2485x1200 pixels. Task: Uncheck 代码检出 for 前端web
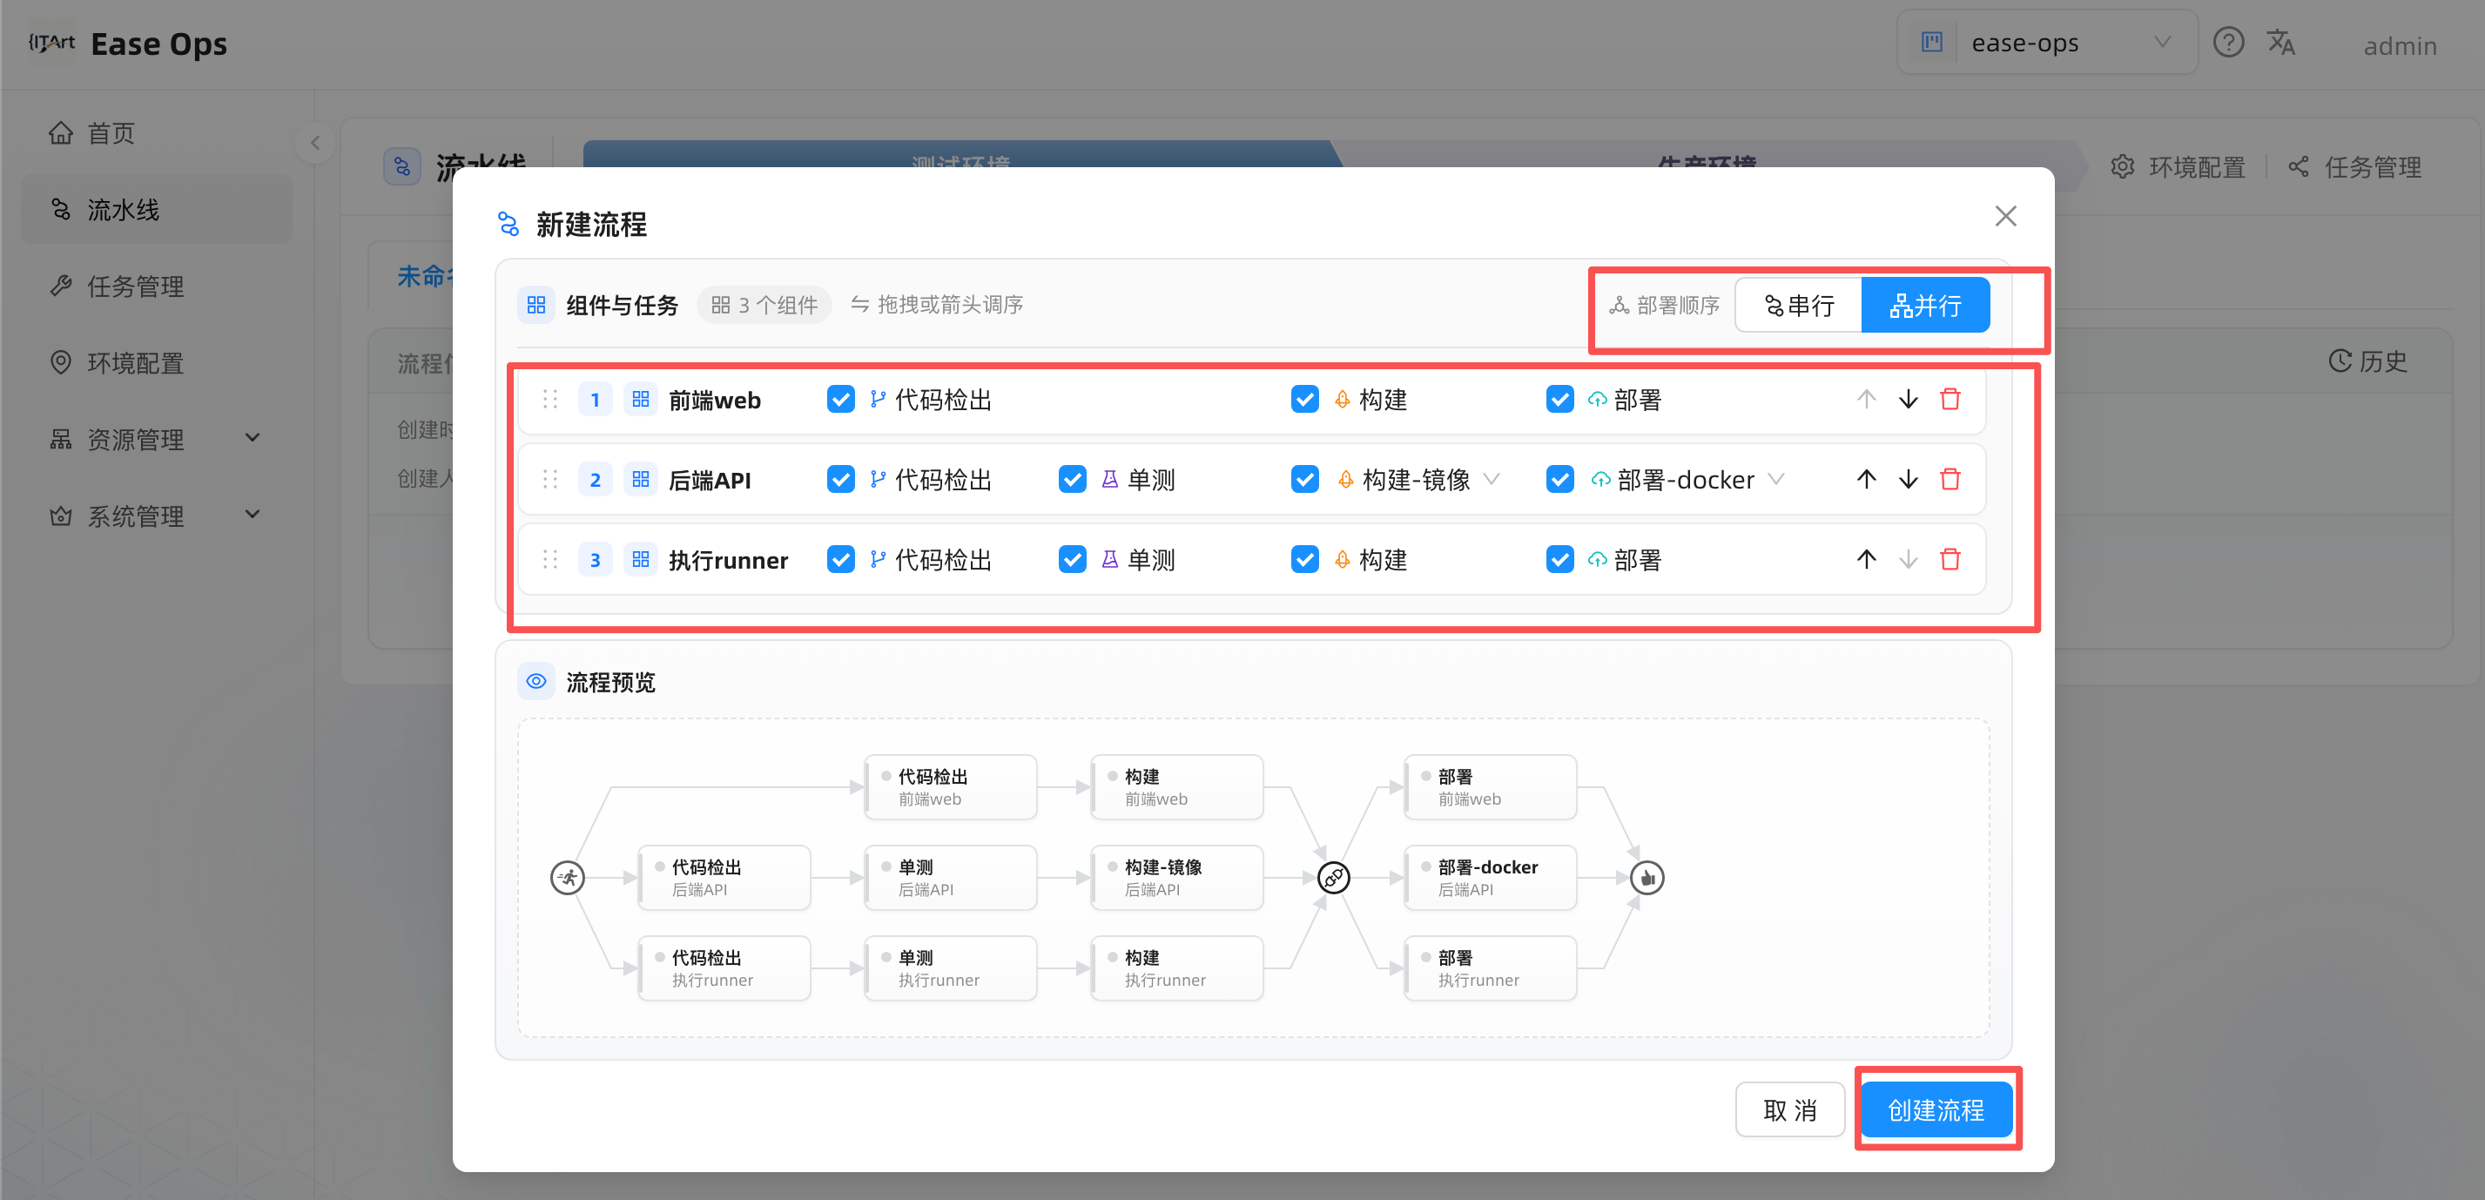(840, 400)
